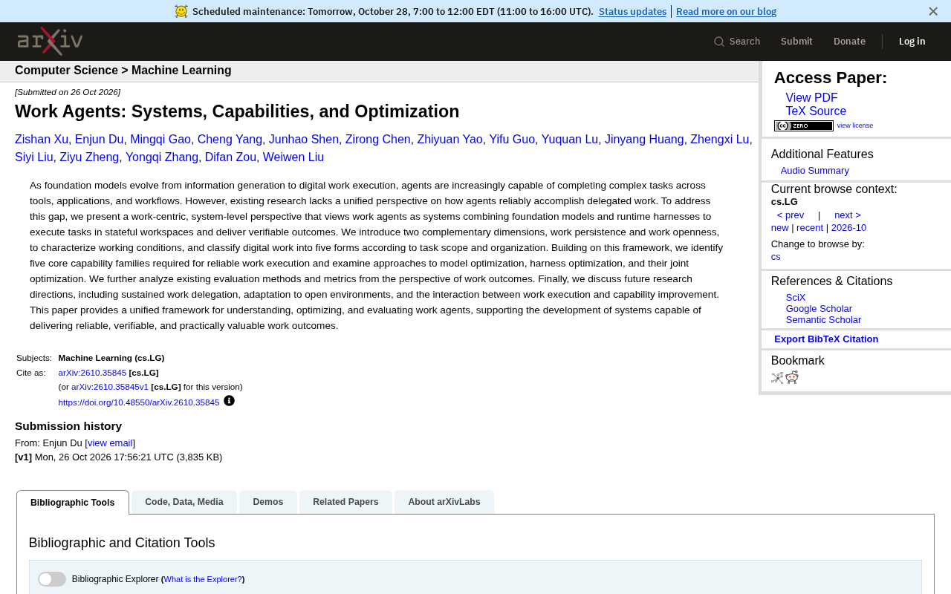951x594 pixels.
Task: Click the DOI info icon
Action: (229, 401)
